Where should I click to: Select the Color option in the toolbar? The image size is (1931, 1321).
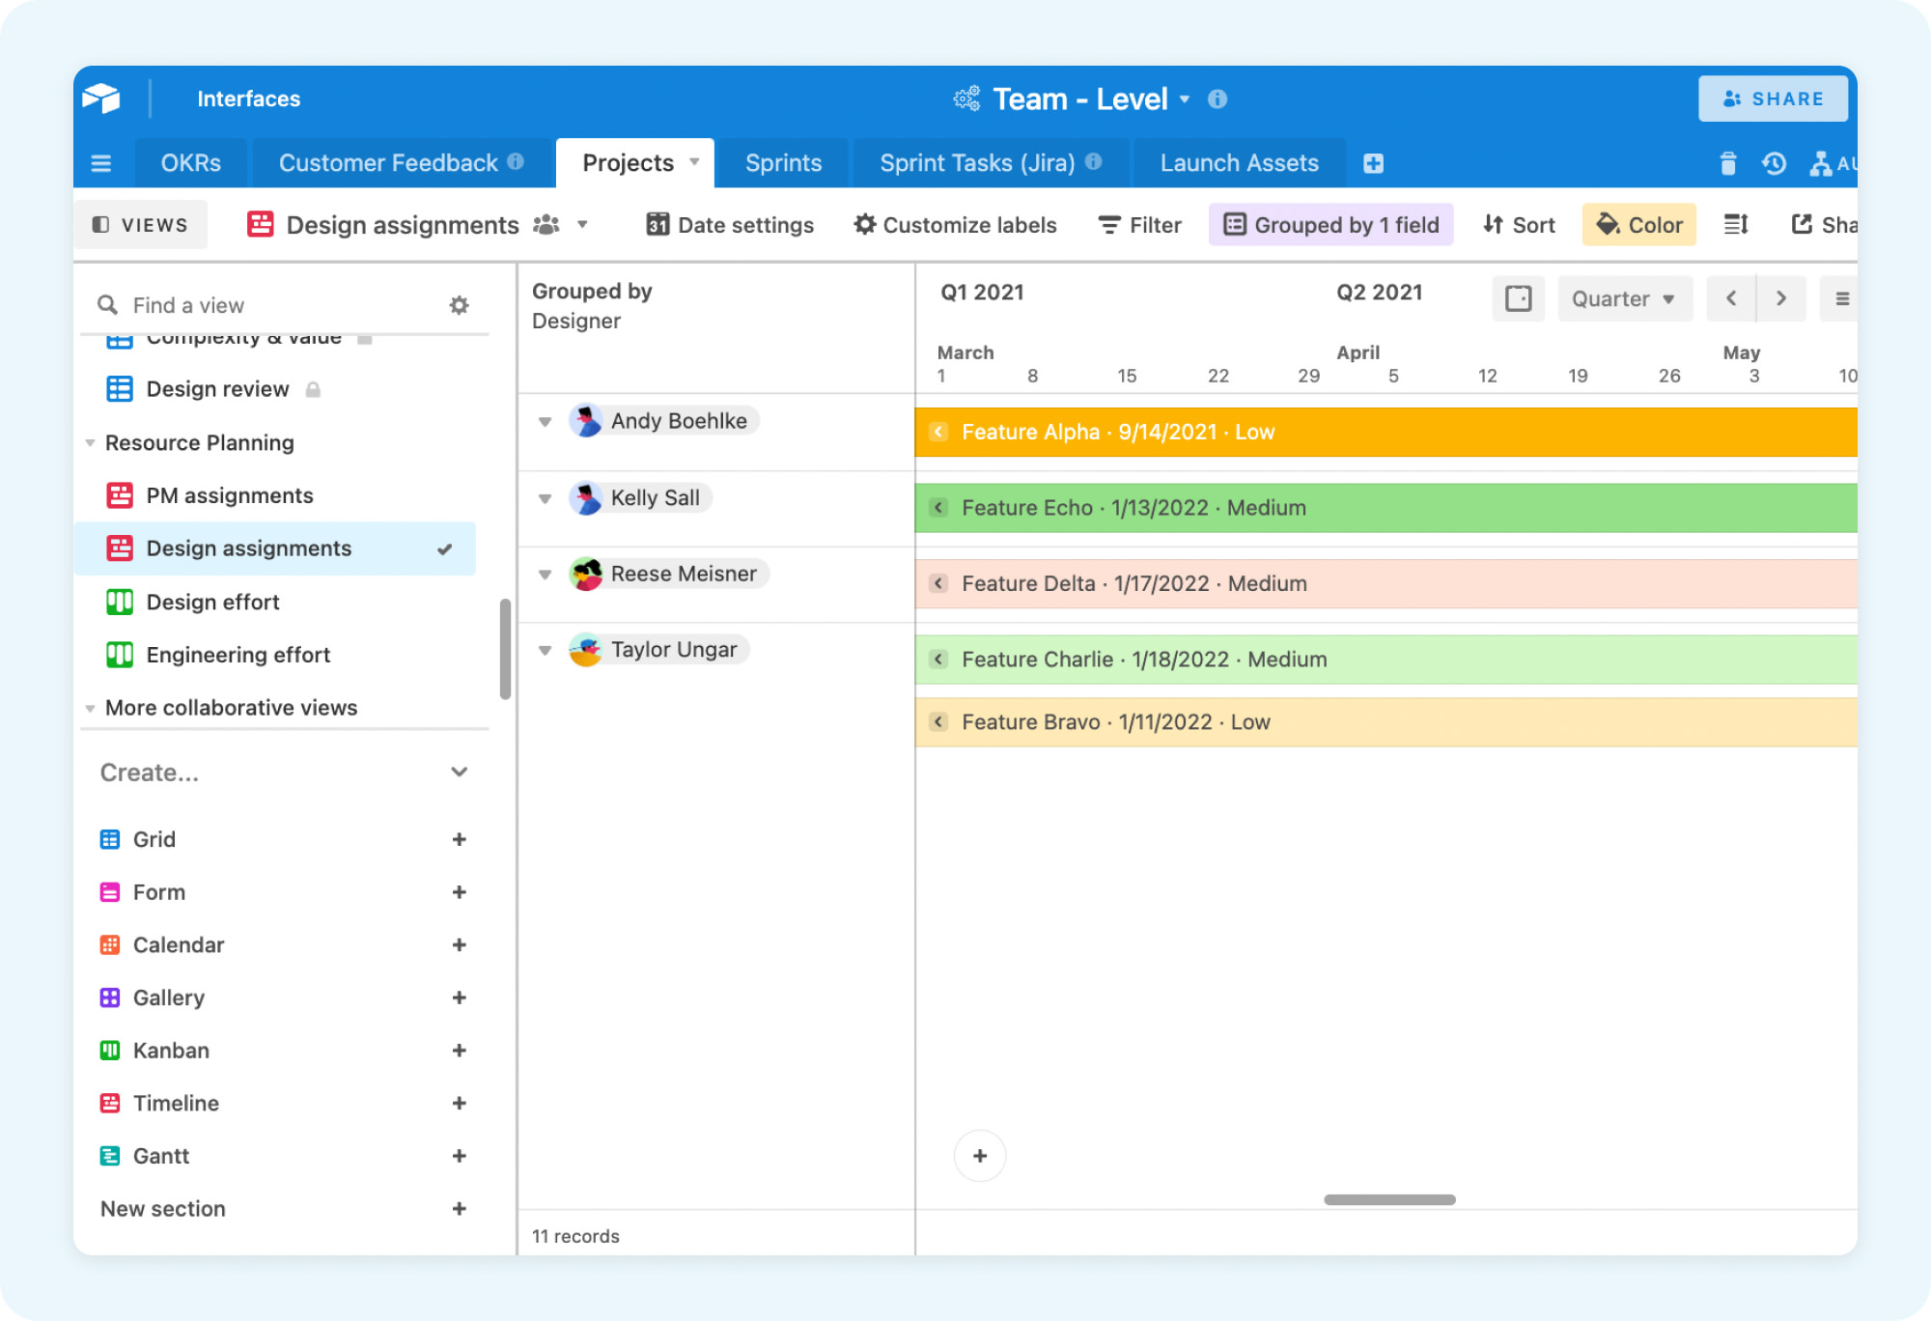click(x=1638, y=224)
